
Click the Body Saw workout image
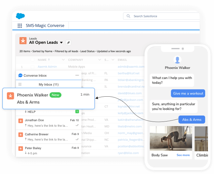point(171,138)
